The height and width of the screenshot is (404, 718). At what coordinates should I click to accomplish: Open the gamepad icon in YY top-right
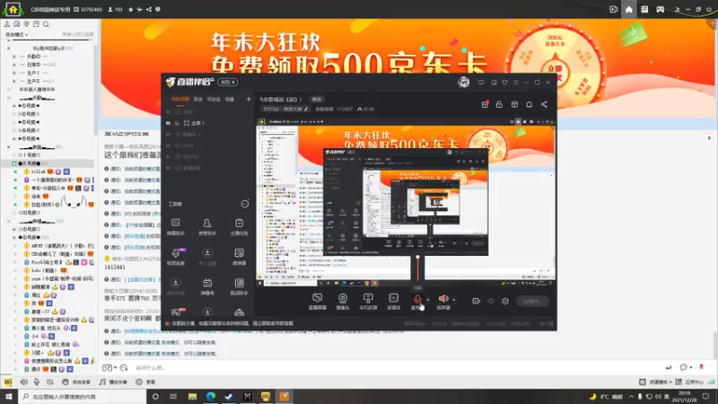[660, 9]
